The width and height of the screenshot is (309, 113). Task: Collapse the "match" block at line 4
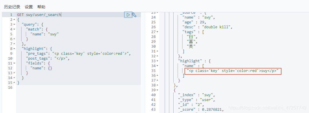pyautogui.click(x=14, y=29)
